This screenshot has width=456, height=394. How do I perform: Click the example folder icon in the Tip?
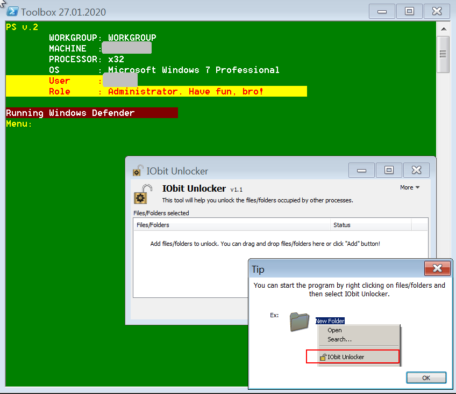point(299,322)
